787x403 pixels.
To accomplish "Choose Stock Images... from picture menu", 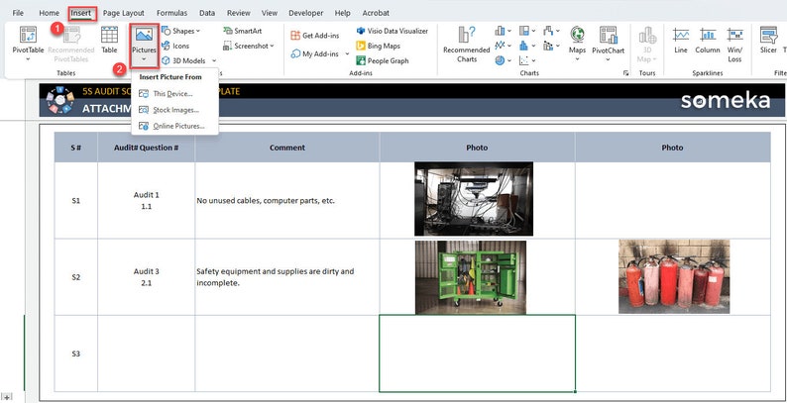I will (174, 110).
